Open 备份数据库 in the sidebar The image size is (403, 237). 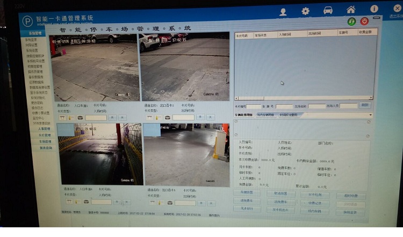[35, 77]
